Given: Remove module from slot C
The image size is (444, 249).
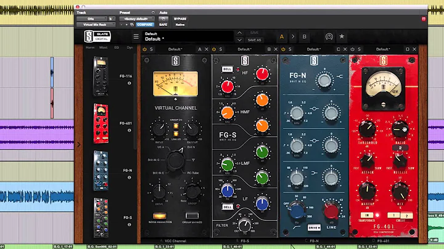Looking at the screenshot, I should [345, 49].
